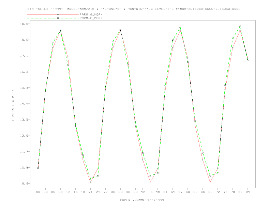Click the 12 forecast hour tick label
The width and height of the screenshot is (270, 209).
(x=68, y=192)
